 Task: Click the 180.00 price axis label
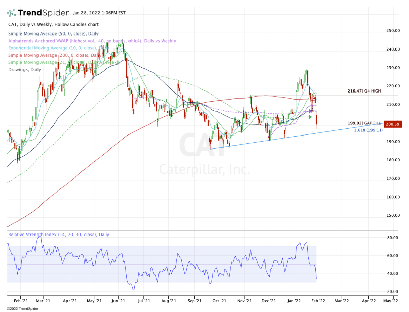point(393,160)
